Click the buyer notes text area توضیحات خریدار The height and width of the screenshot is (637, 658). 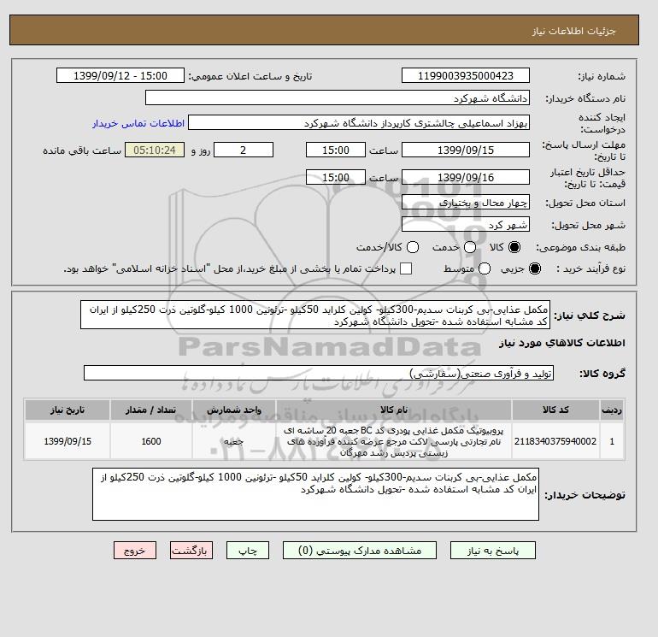click(315, 494)
